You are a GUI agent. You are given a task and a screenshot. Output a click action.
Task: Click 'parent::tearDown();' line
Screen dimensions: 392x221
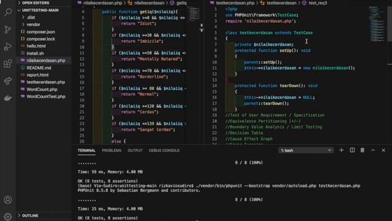(266, 104)
